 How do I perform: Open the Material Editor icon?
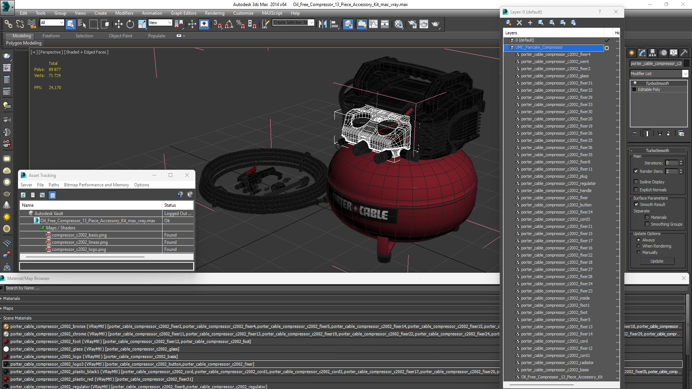[x=398, y=24]
